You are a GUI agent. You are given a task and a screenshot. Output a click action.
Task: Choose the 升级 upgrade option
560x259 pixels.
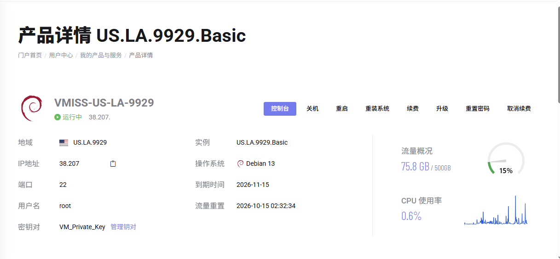(442, 109)
